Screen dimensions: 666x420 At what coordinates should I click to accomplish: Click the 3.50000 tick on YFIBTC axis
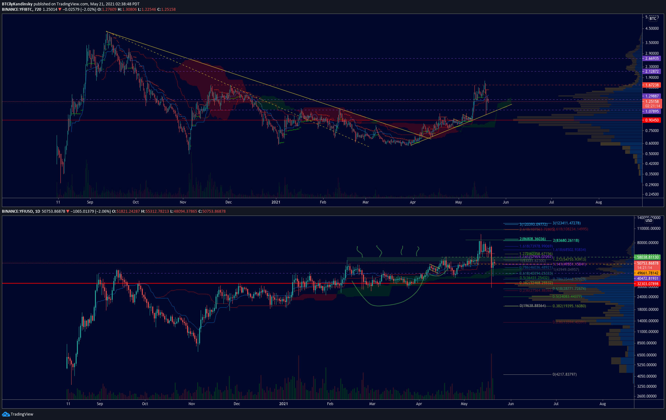click(652, 43)
